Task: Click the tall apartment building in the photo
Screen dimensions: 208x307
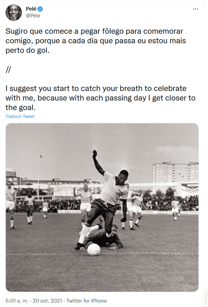Action: [x=170, y=174]
